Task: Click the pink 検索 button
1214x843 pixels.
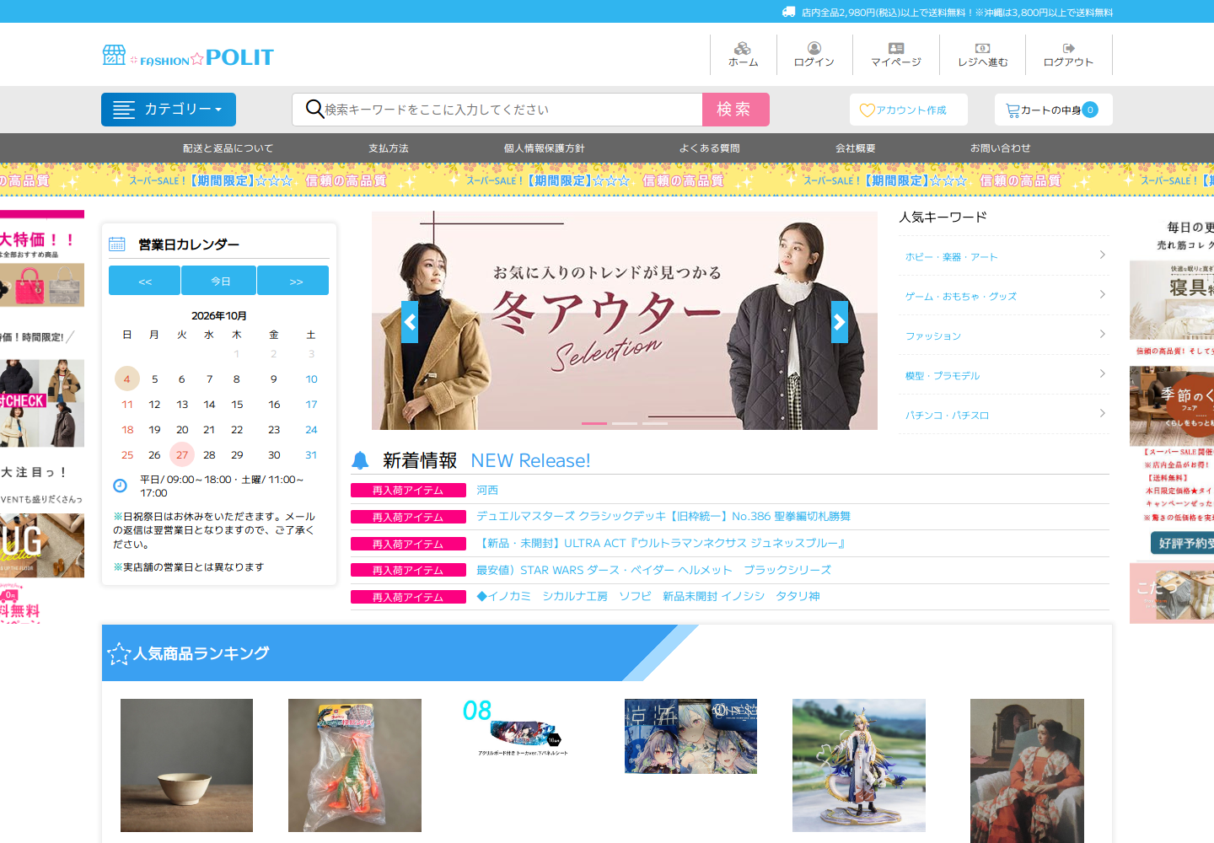Action: 736,110
